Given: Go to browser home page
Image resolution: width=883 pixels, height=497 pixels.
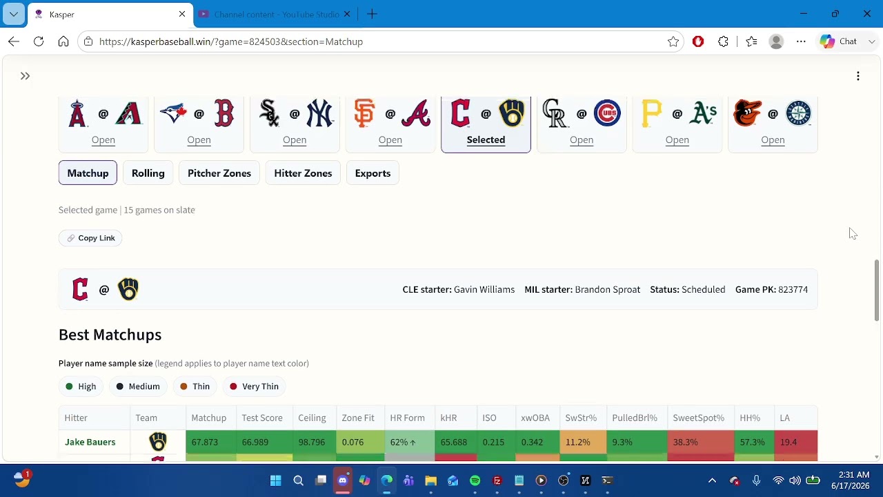Looking at the screenshot, I should 63,41.
